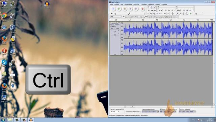Open the input device (Микрофон) dropdown
This screenshot has height=122, width=216.
(x=156, y=17)
